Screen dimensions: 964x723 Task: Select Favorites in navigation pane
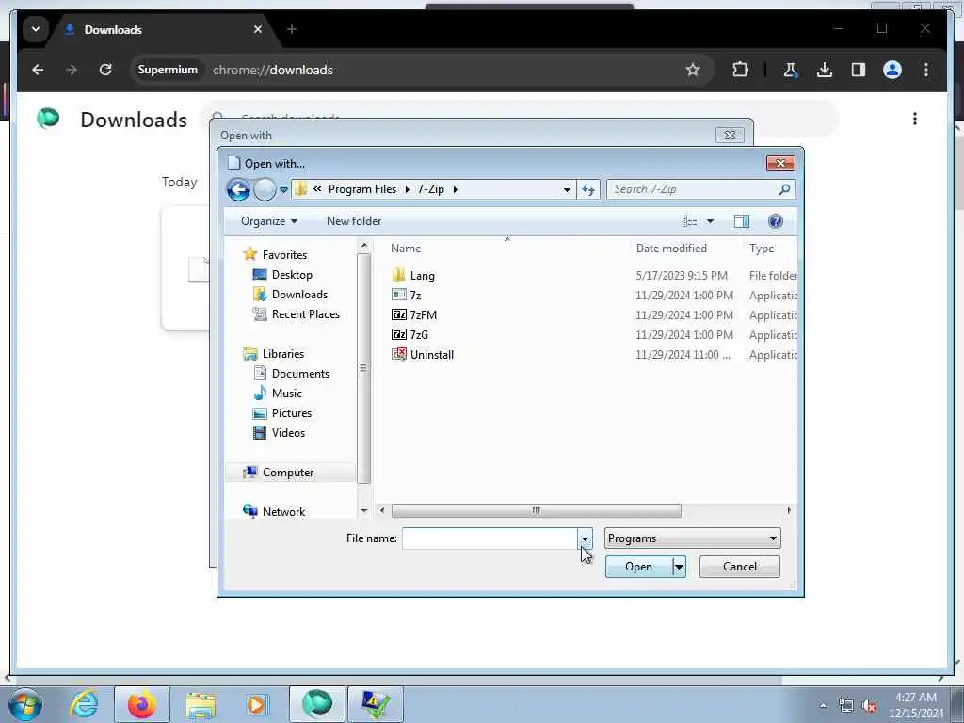click(284, 254)
